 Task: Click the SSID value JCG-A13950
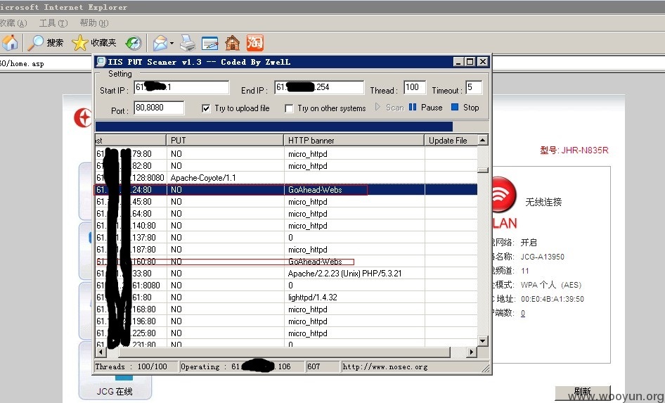(x=543, y=257)
